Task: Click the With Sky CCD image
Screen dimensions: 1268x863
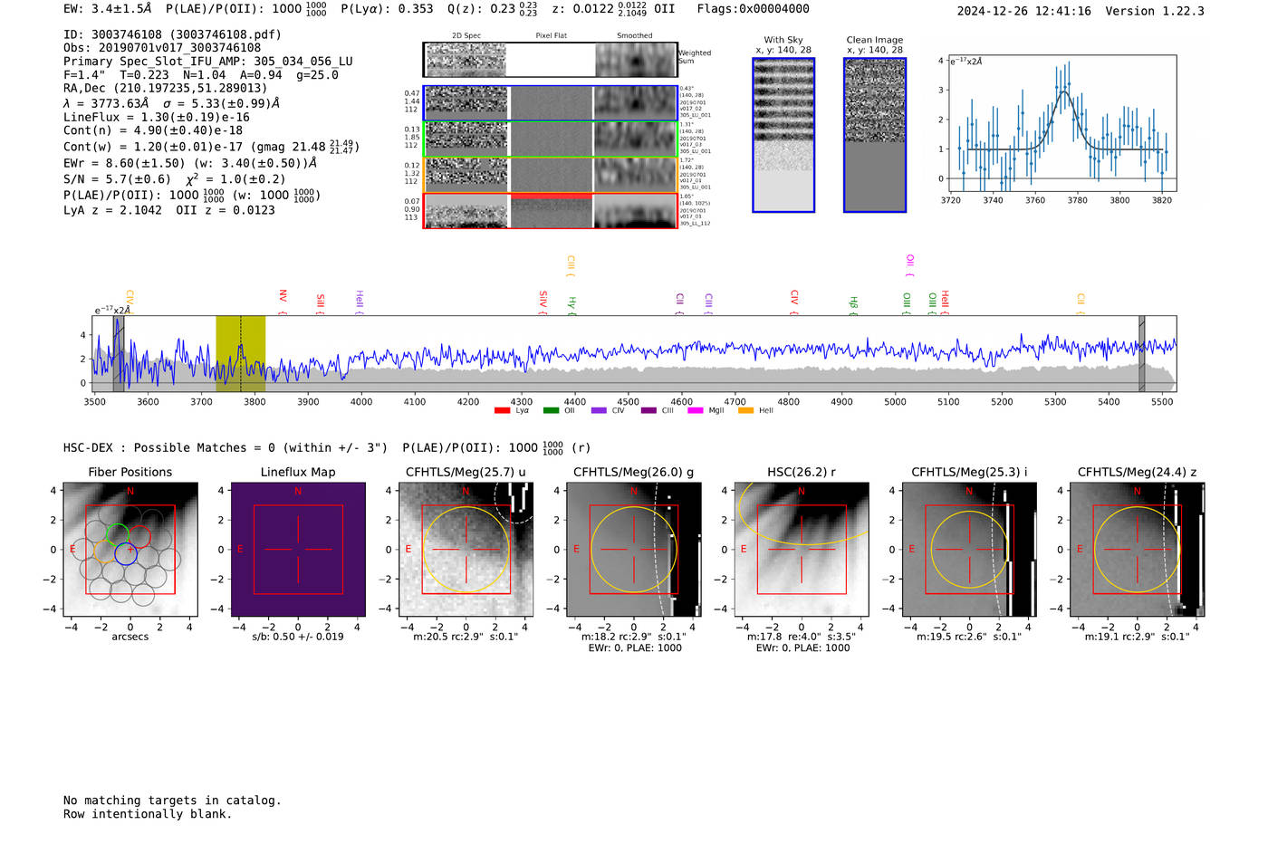Action: (x=783, y=135)
